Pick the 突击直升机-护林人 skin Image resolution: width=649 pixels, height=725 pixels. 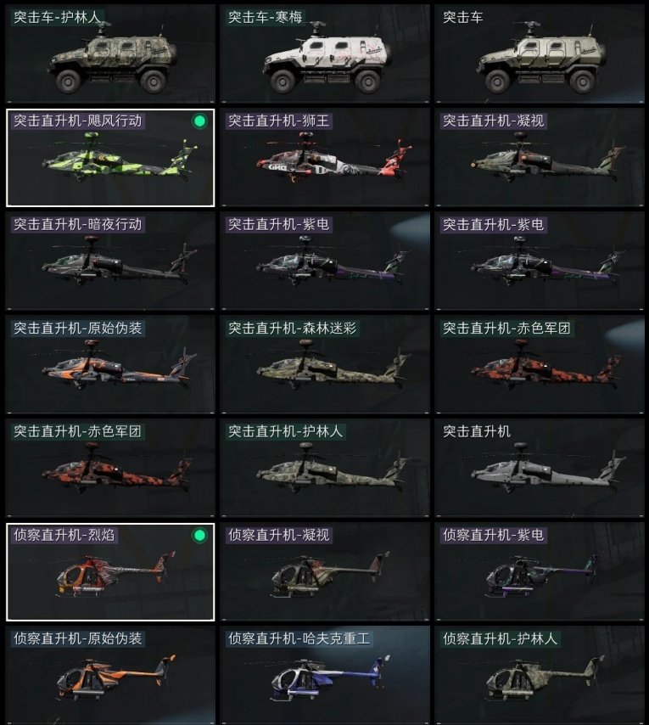pos(325,468)
